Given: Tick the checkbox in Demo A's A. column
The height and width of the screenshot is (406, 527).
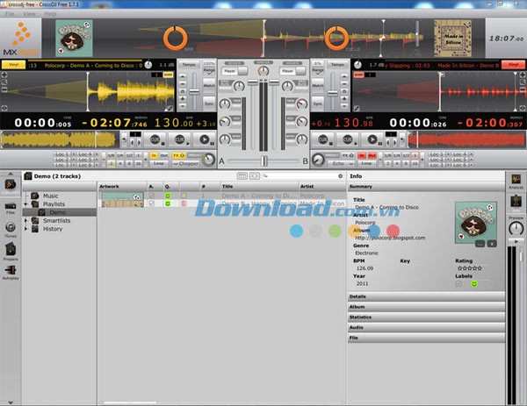Looking at the screenshot, I should click(x=151, y=196).
